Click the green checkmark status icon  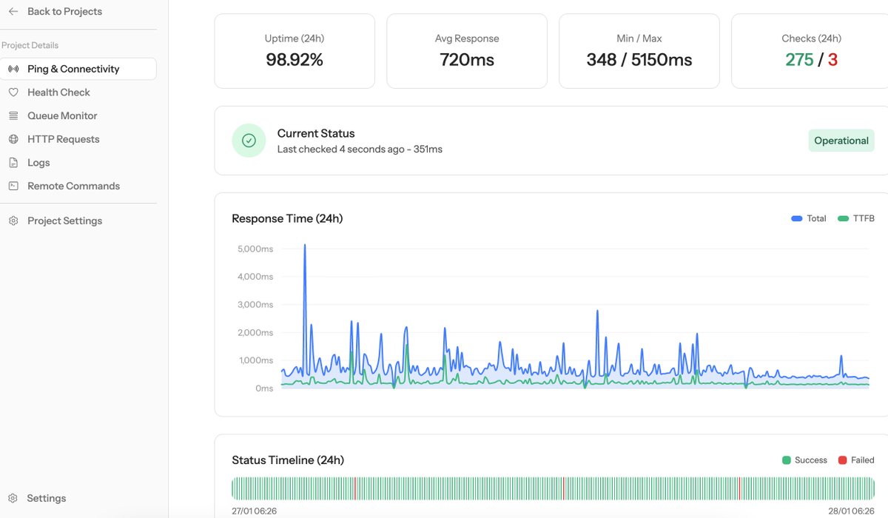pyautogui.click(x=249, y=141)
